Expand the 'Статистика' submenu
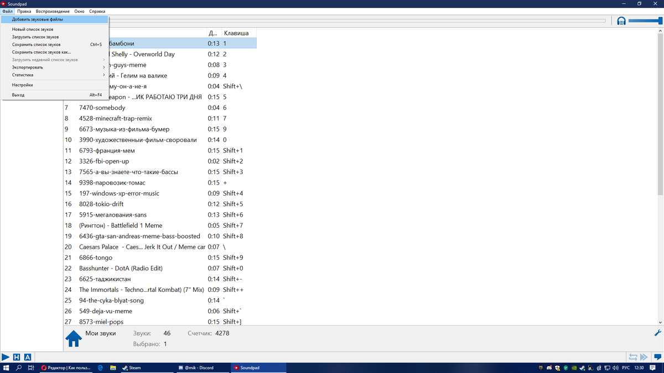This screenshot has width=664, height=373. (55, 75)
